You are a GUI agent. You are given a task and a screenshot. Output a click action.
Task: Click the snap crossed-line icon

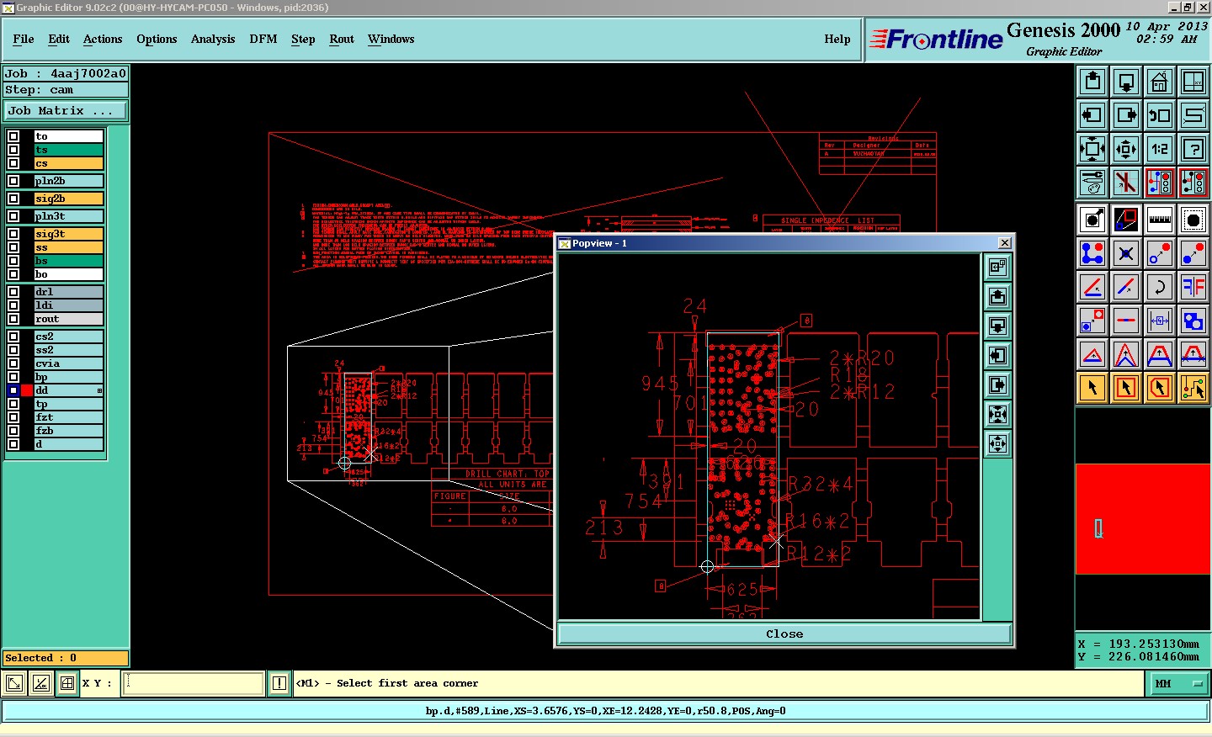coord(1126,183)
